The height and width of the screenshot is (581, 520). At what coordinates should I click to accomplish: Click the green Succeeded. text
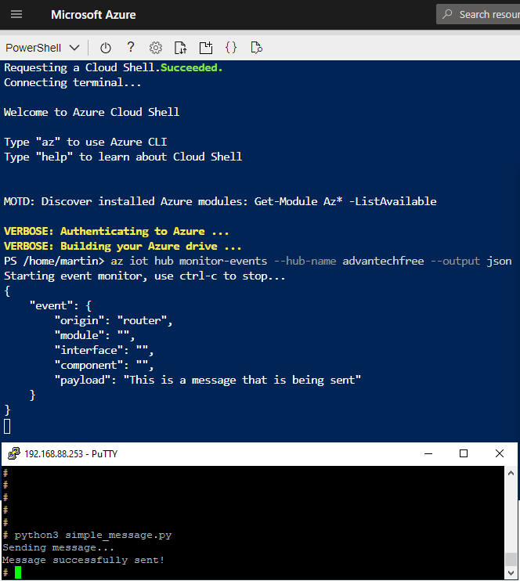tap(192, 67)
